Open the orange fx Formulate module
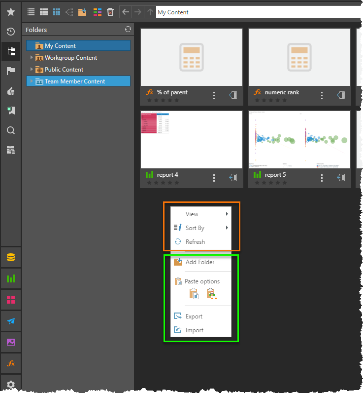 [x=10, y=363]
